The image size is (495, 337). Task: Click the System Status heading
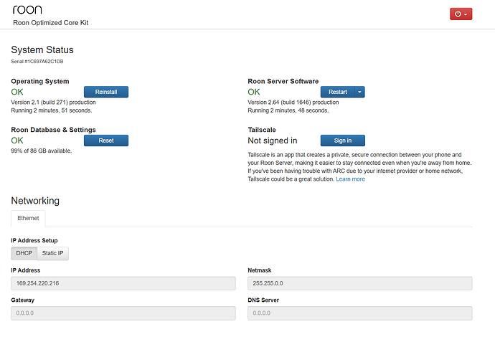click(42, 50)
